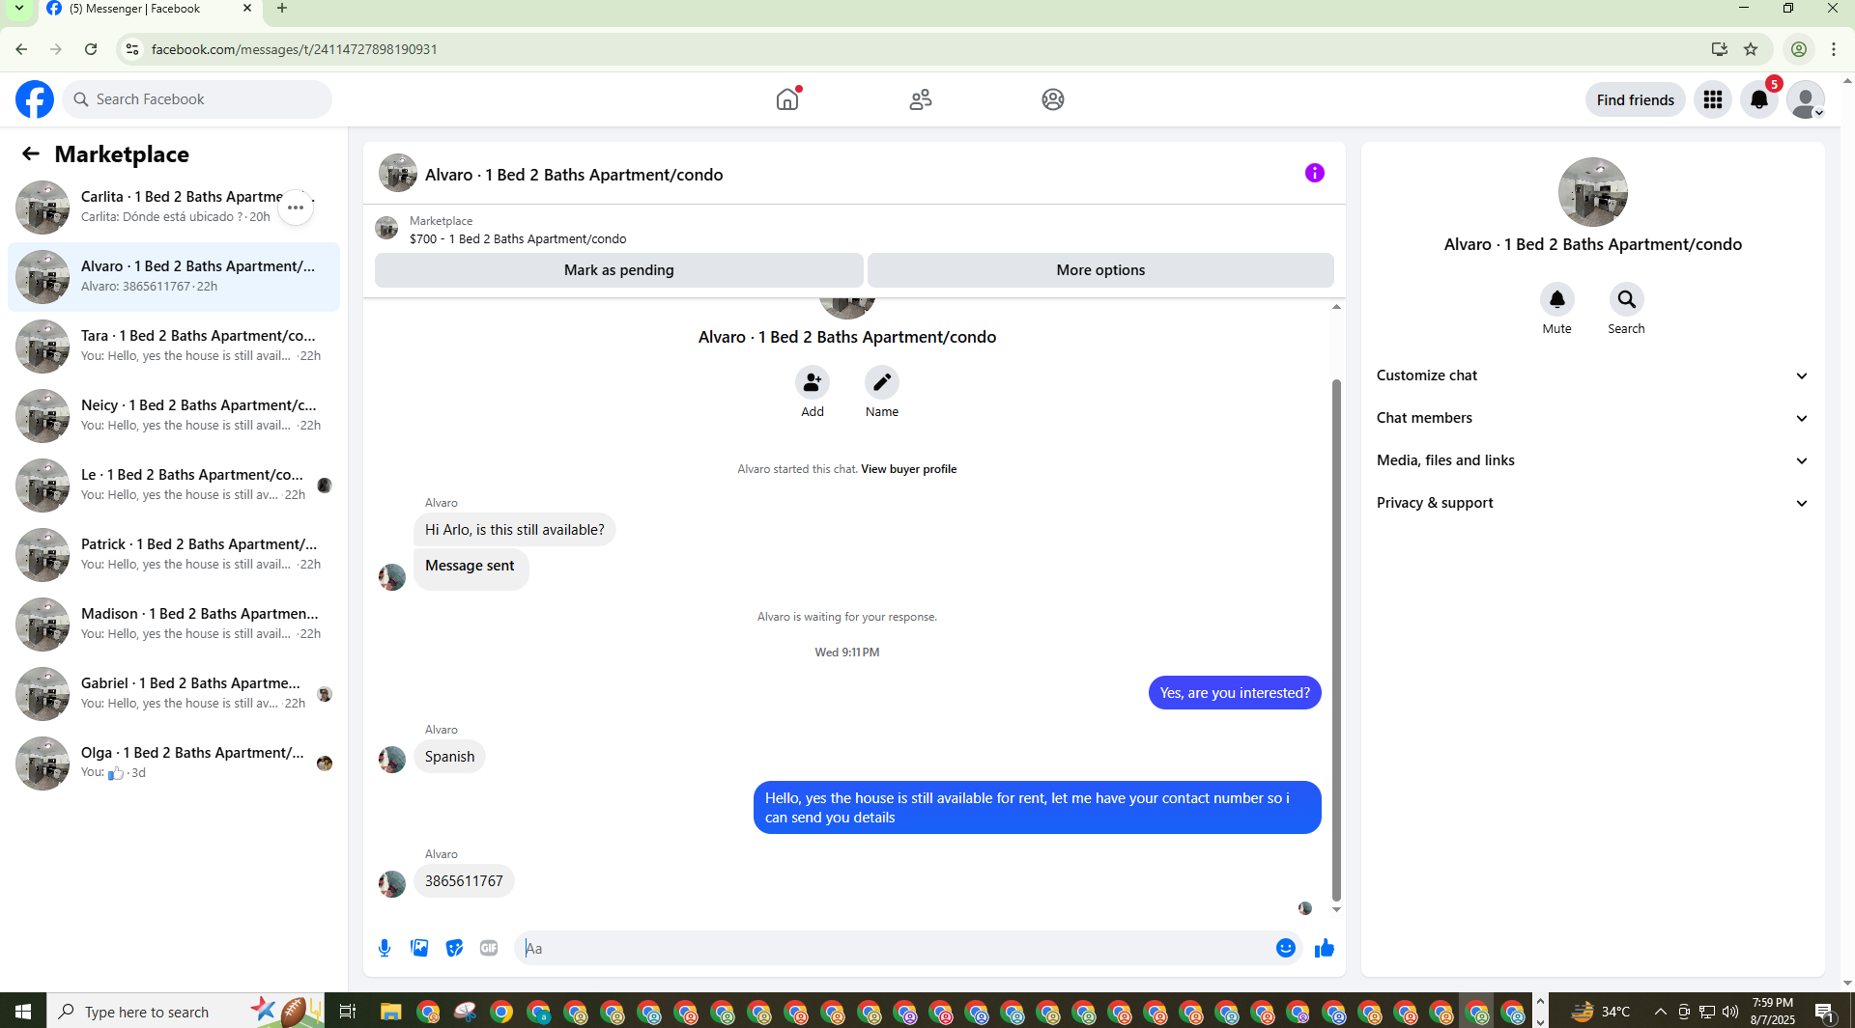Go back using Marketplace back arrow
Image resolution: width=1855 pixels, height=1028 pixels.
point(31,153)
